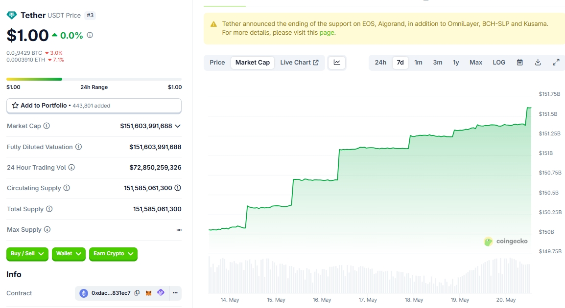Image resolution: width=565 pixels, height=308 pixels.
Task: Click the star icon in Add to Portfolio
Action: 15,106
